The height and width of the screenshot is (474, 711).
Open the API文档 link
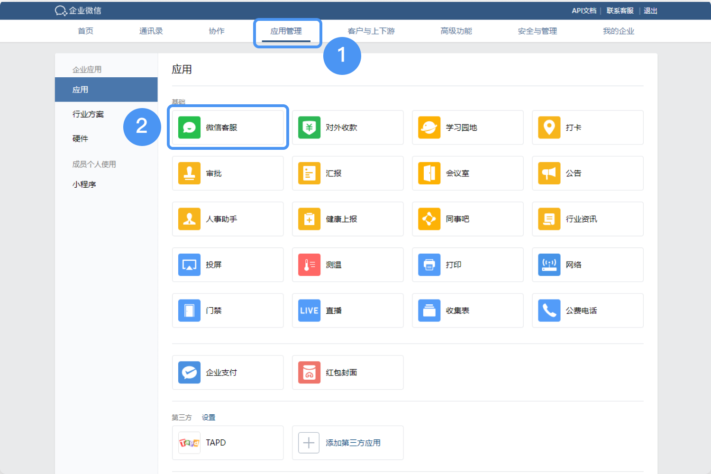click(x=584, y=10)
